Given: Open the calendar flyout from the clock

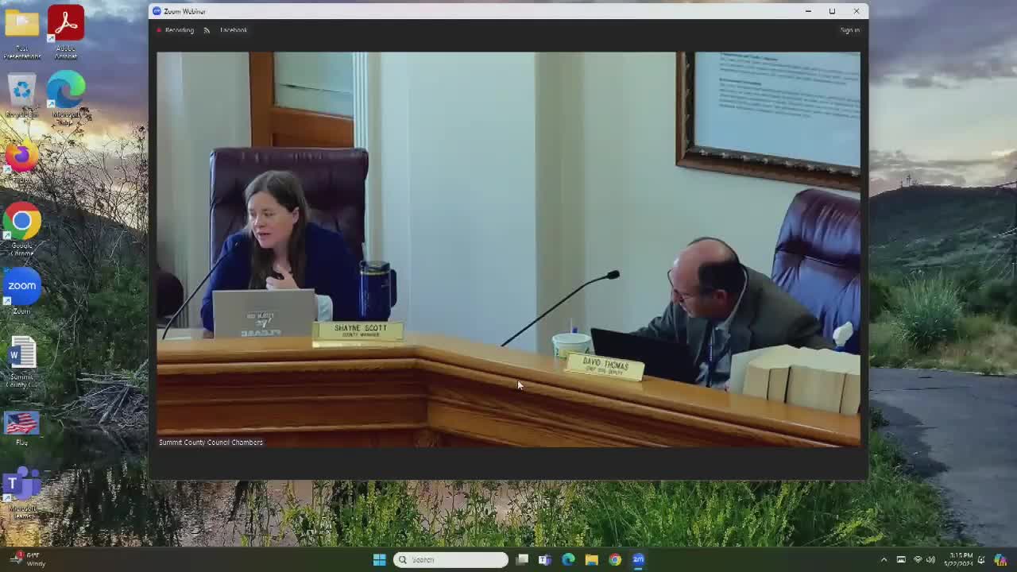Looking at the screenshot, I should click(x=959, y=560).
